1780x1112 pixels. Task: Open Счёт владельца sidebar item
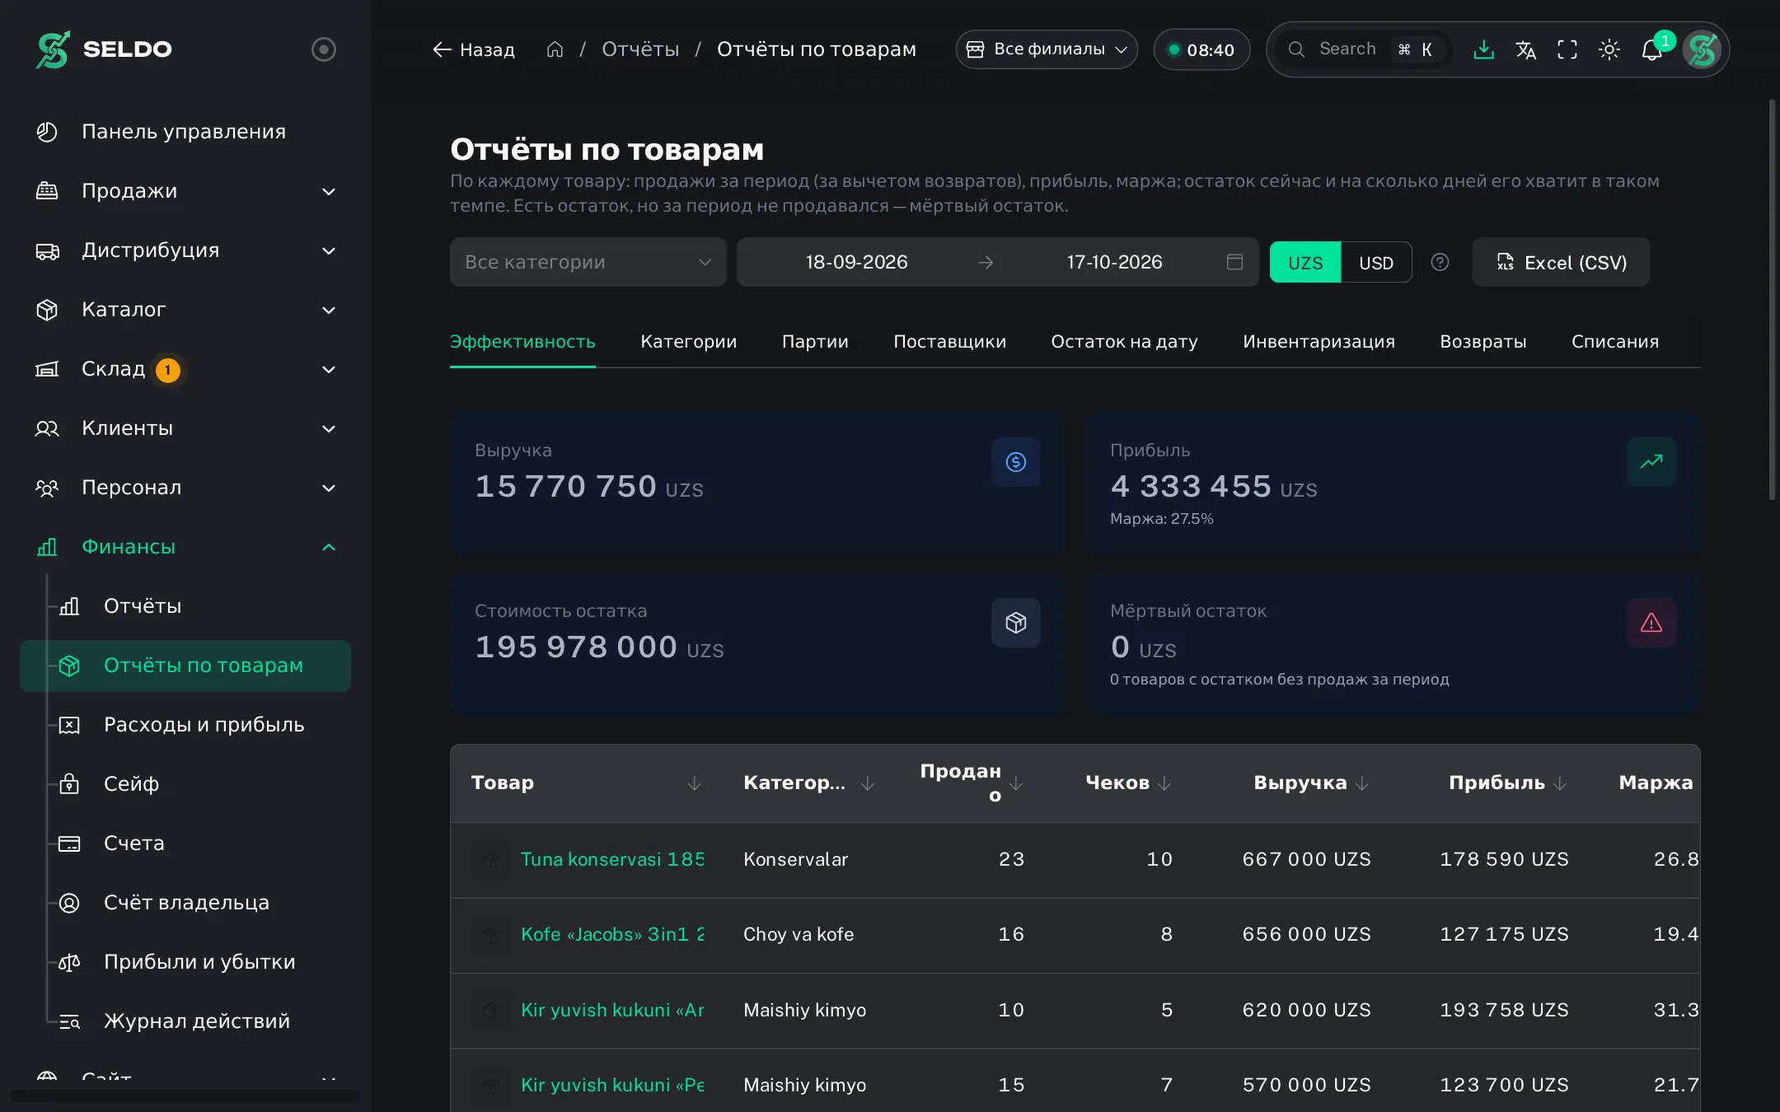185,902
